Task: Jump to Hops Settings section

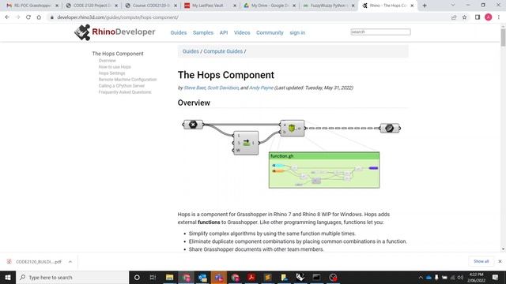Action: pos(111,73)
